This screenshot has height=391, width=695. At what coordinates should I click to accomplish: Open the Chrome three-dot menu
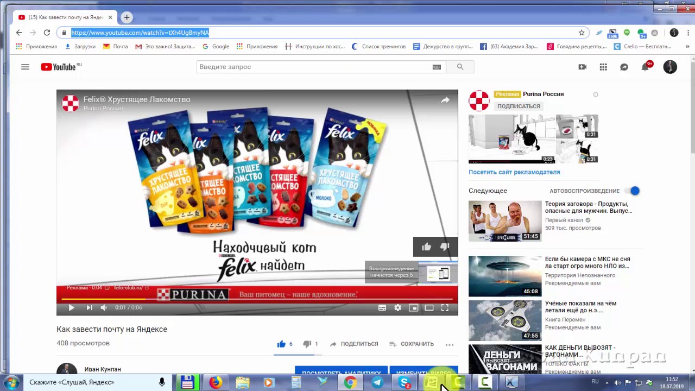click(688, 33)
